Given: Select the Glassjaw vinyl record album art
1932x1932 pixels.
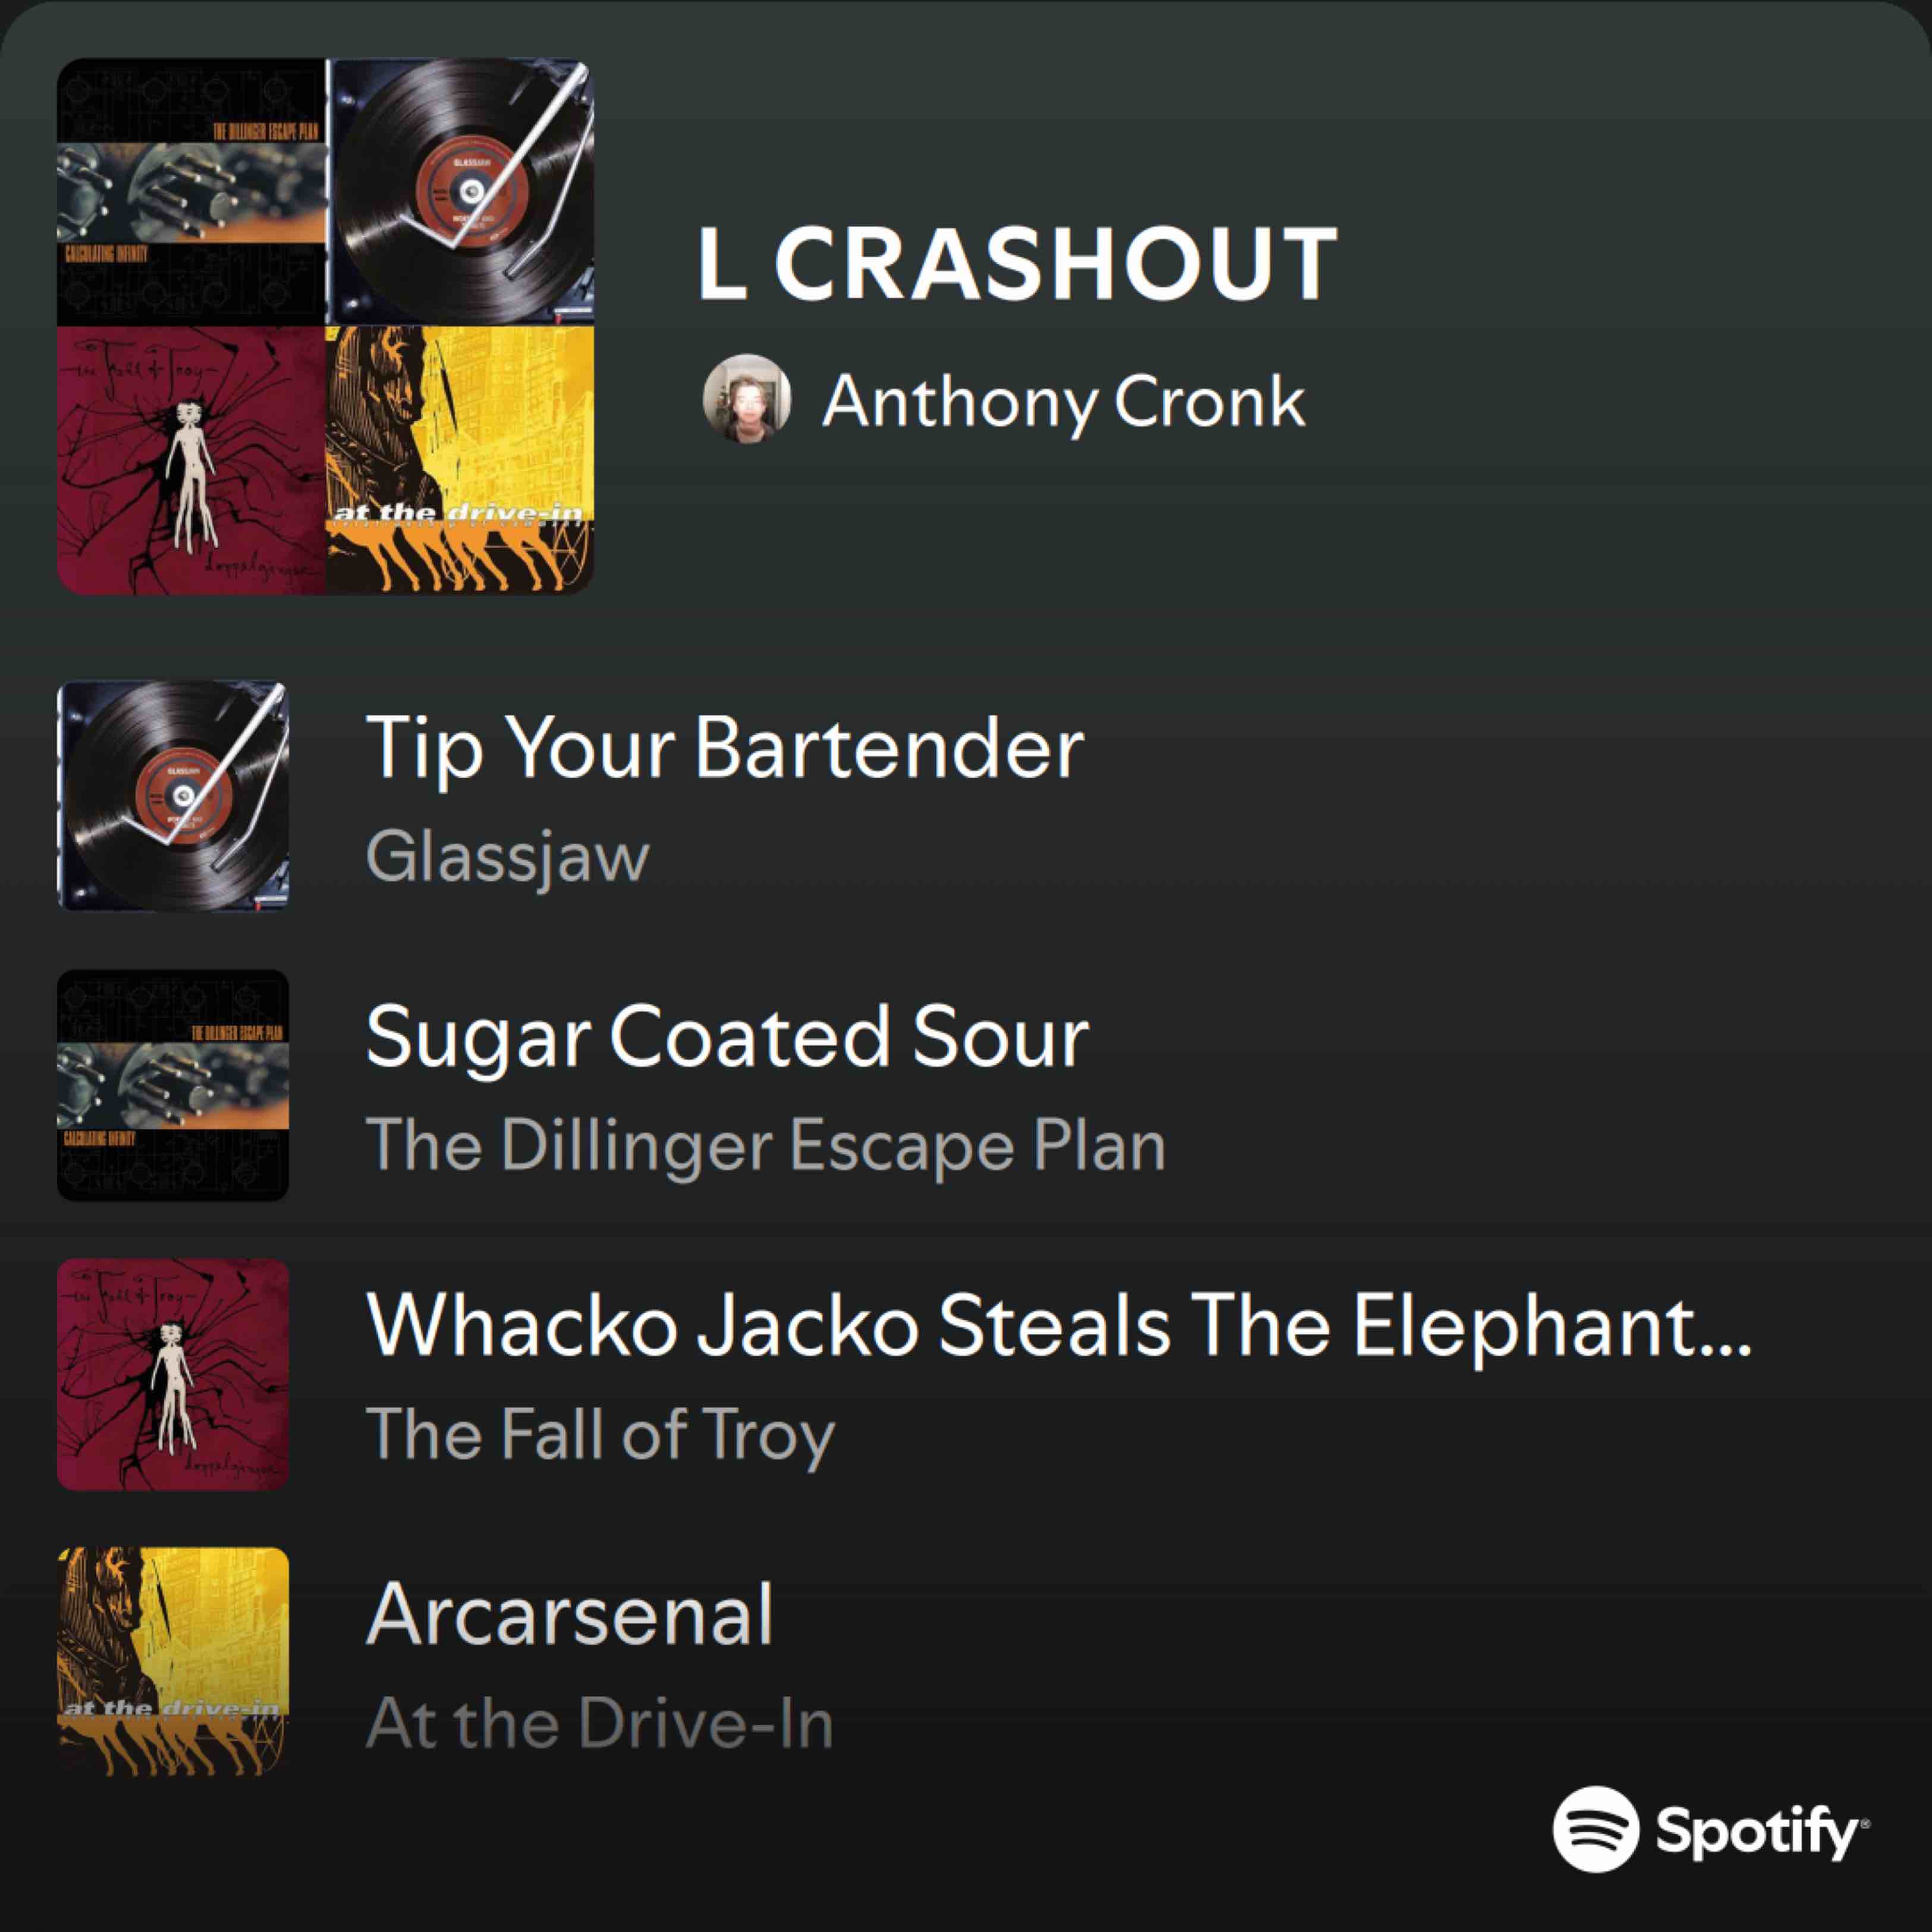Looking at the screenshot, I should [x=173, y=797].
